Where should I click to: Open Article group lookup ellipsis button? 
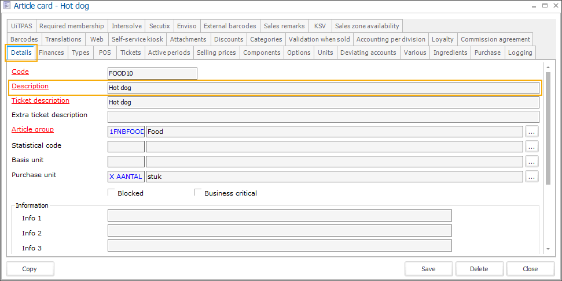531,132
